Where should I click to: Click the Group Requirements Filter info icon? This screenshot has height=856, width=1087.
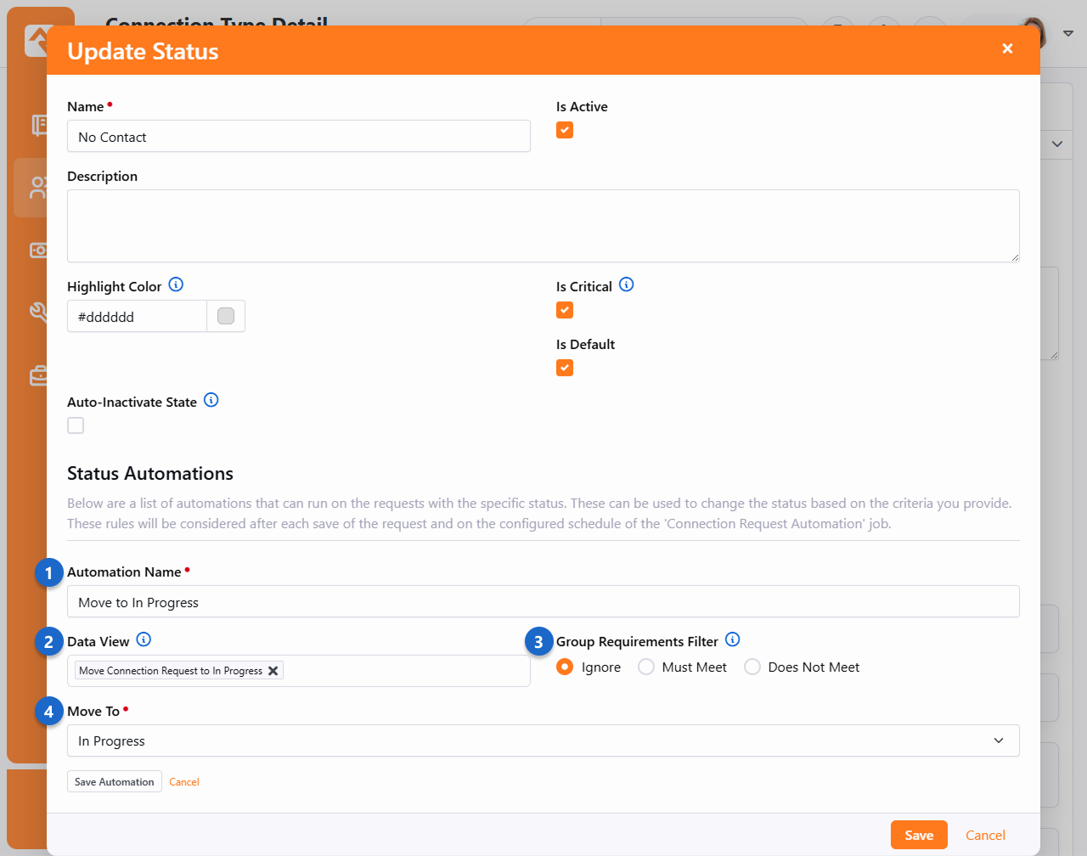coord(733,640)
